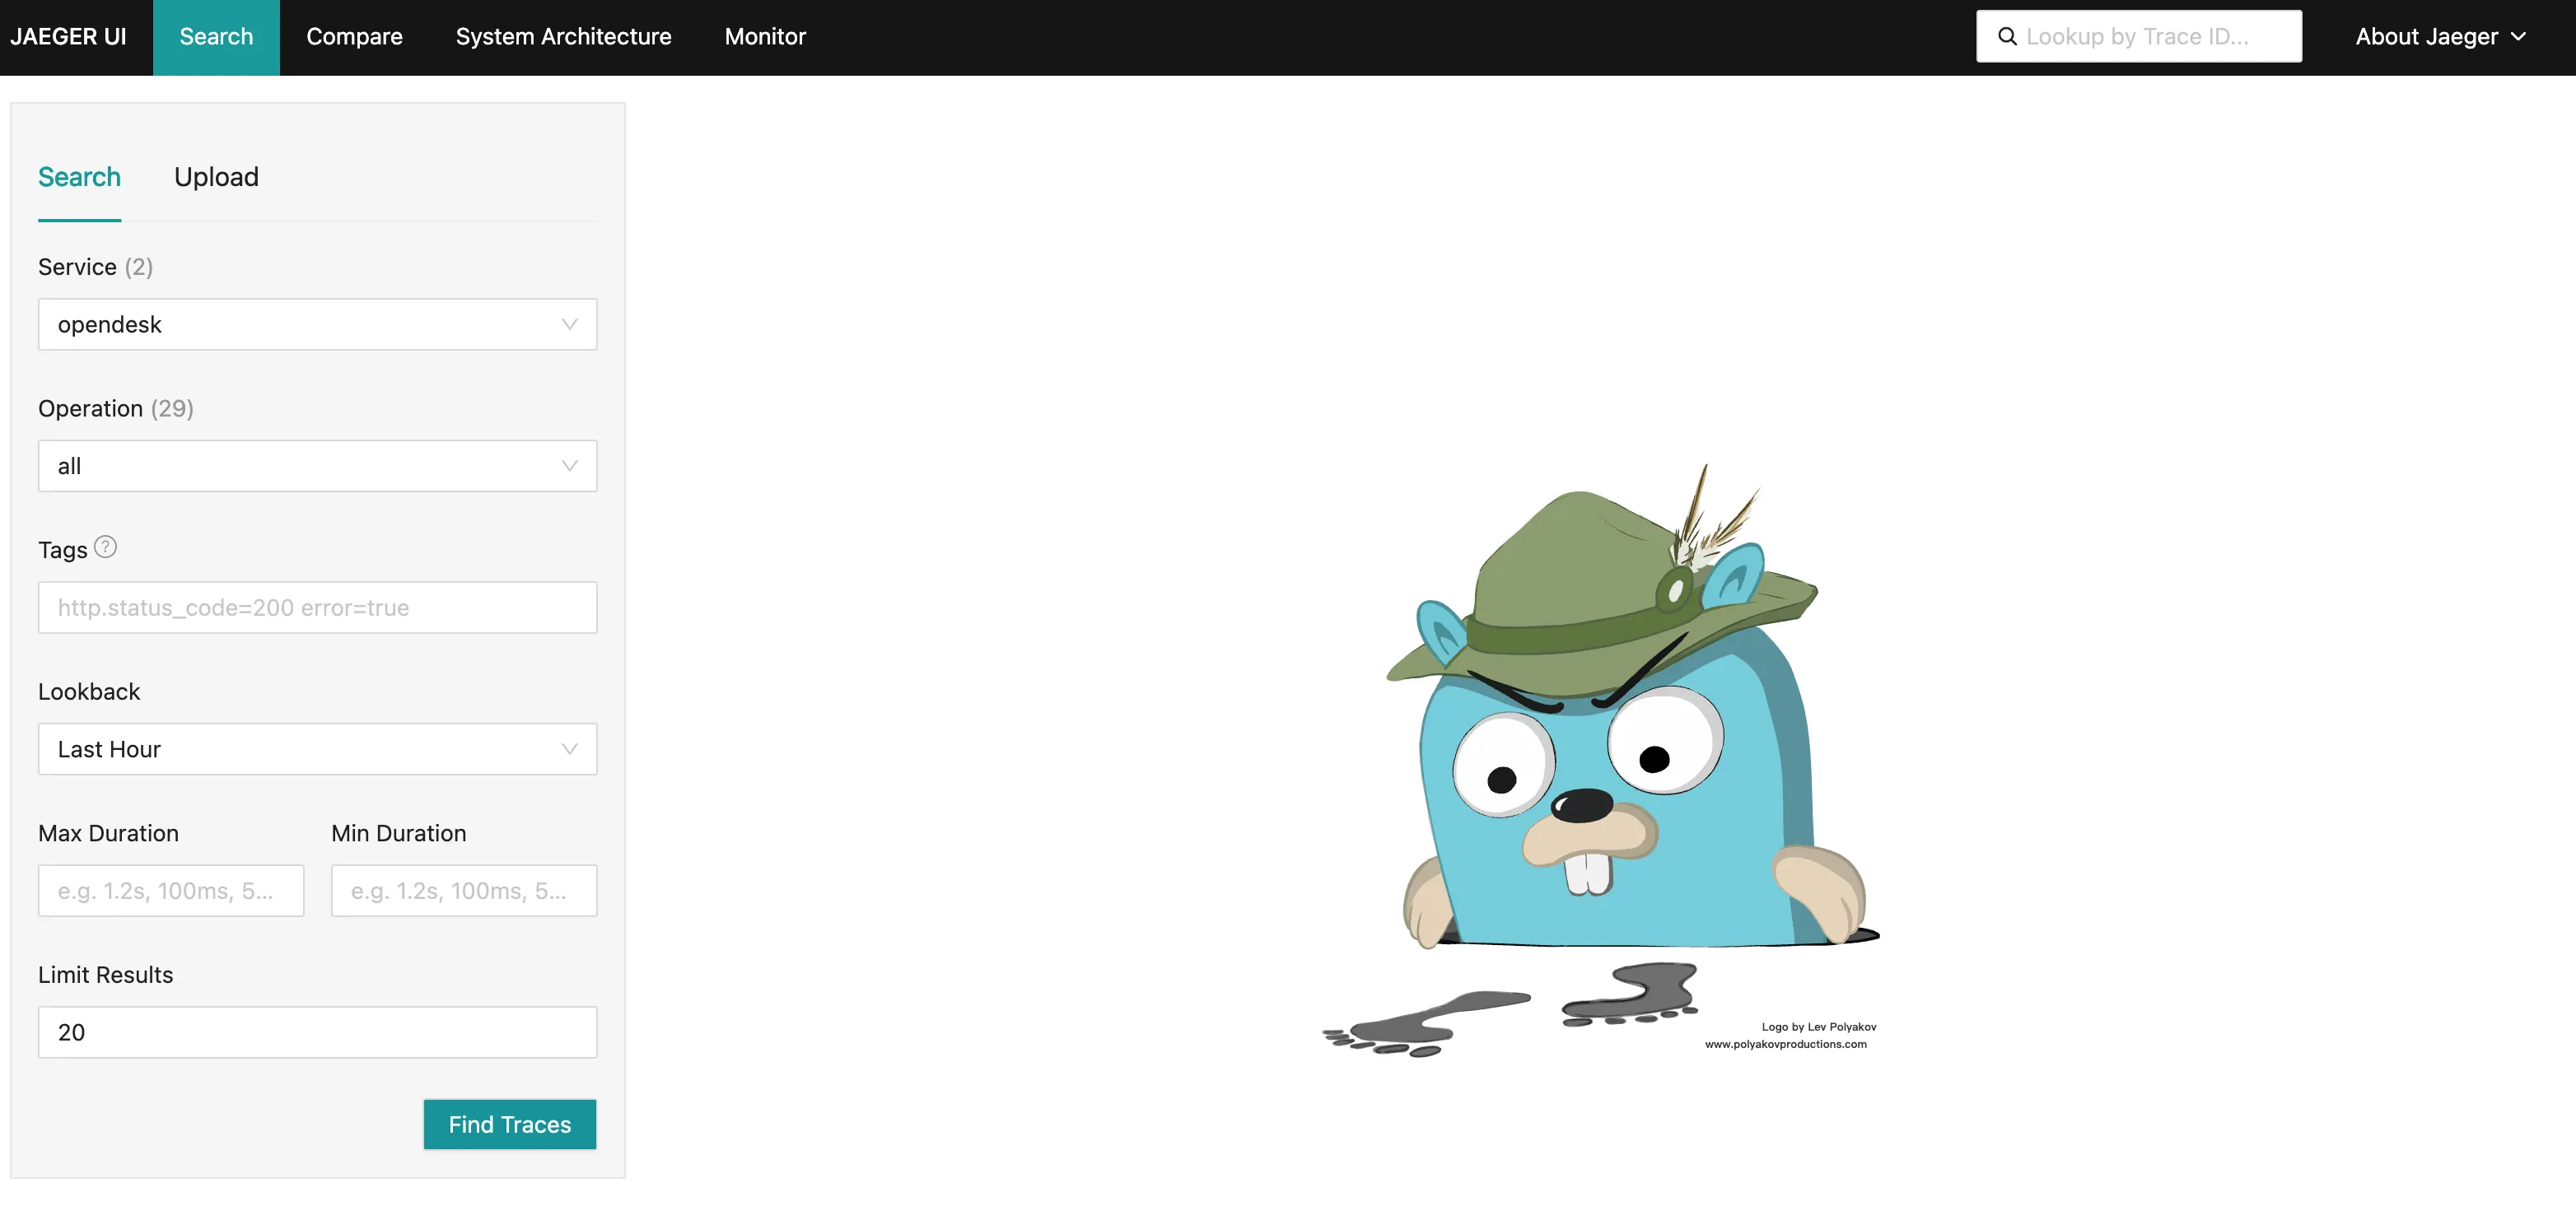Click the Lookback dropdown arrow
Viewport: 2576px width, 1220px height.
[x=569, y=749]
